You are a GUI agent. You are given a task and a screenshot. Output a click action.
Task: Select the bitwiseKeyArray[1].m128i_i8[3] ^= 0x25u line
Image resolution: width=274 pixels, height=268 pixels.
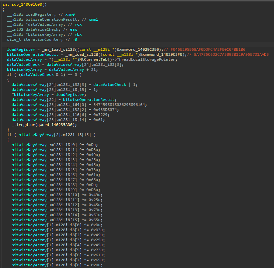click(58, 240)
